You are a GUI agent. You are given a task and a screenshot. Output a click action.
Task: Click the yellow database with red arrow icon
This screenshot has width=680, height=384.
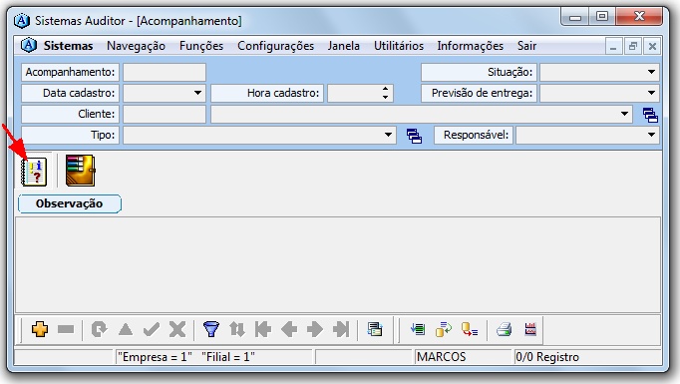470,330
